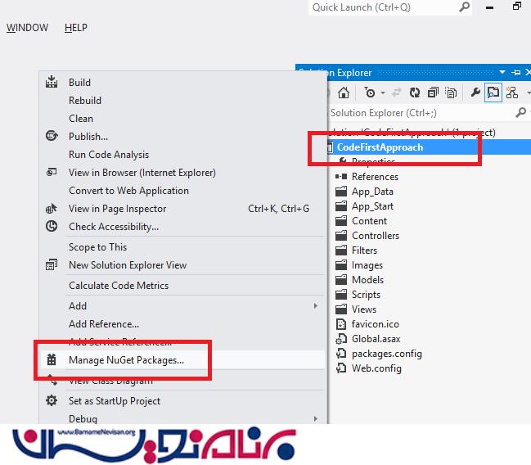Select the Models folder in the tree

coord(367,279)
